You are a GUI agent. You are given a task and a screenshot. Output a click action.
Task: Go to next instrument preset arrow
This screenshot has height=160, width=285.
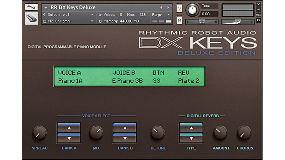click(x=168, y=7)
